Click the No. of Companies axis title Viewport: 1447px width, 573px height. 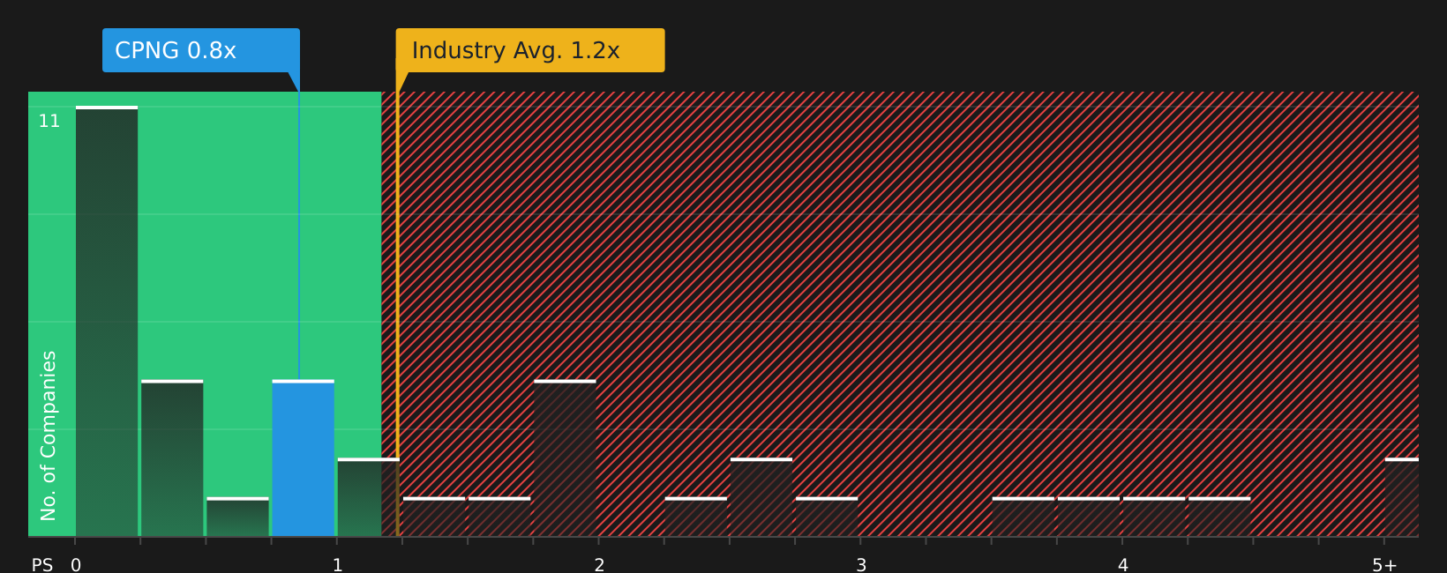(49, 435)
